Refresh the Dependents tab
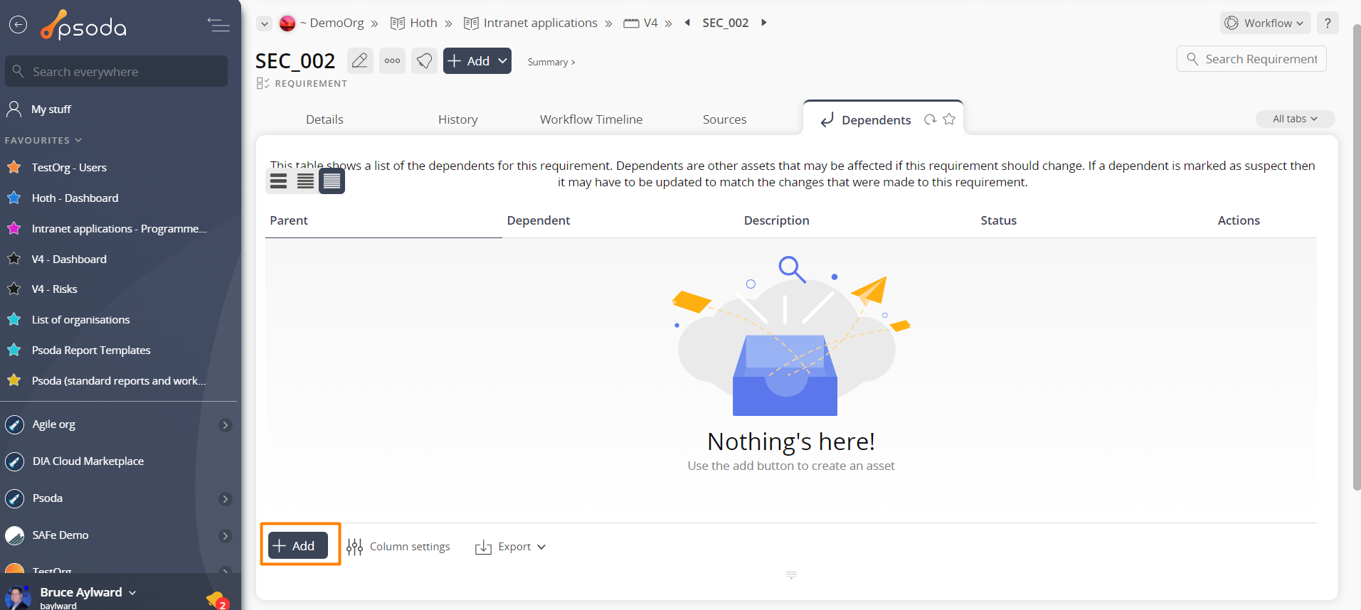This screenshot has height=610, width=1361. click(930, 119)
